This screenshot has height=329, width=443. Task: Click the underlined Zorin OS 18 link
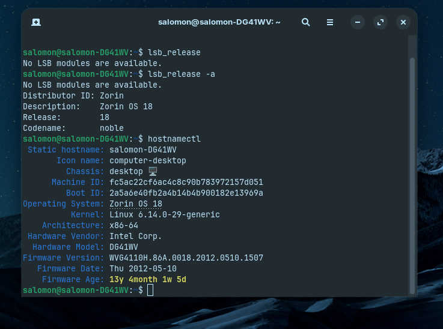[136, 204]
